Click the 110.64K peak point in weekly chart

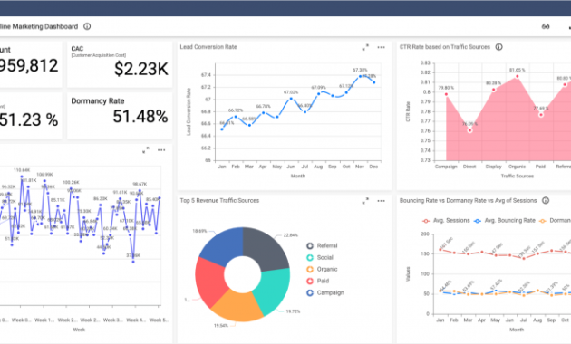tap(22, 177)
